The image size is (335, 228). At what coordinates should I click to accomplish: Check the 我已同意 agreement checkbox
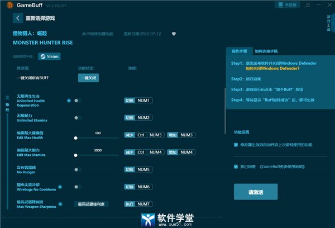(x=236, y=166)
